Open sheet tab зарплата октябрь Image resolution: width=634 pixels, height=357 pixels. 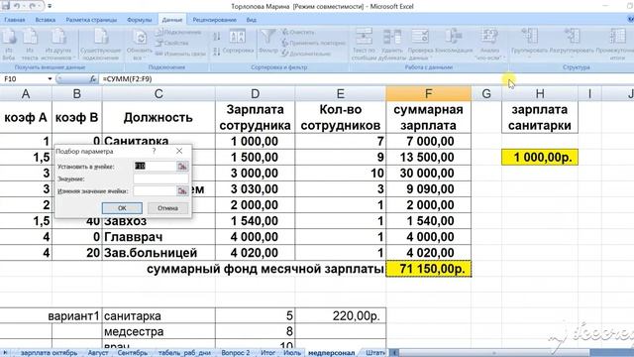pos(49,353)
